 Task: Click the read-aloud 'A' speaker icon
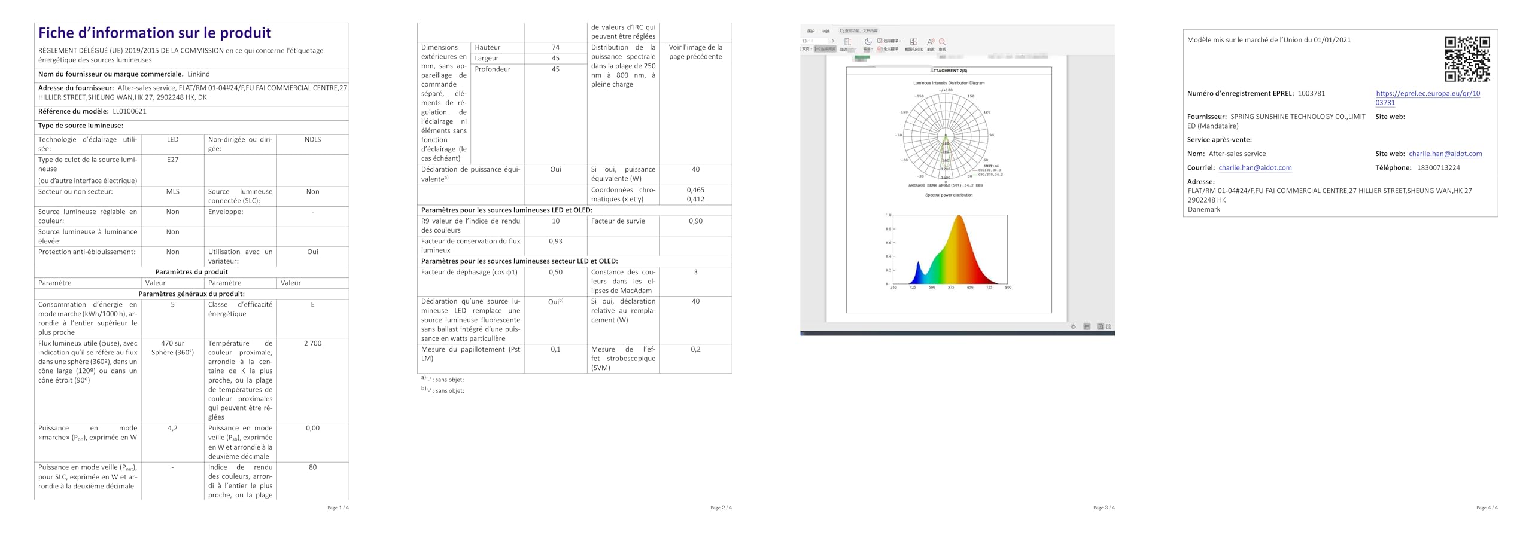pos(931,42)
